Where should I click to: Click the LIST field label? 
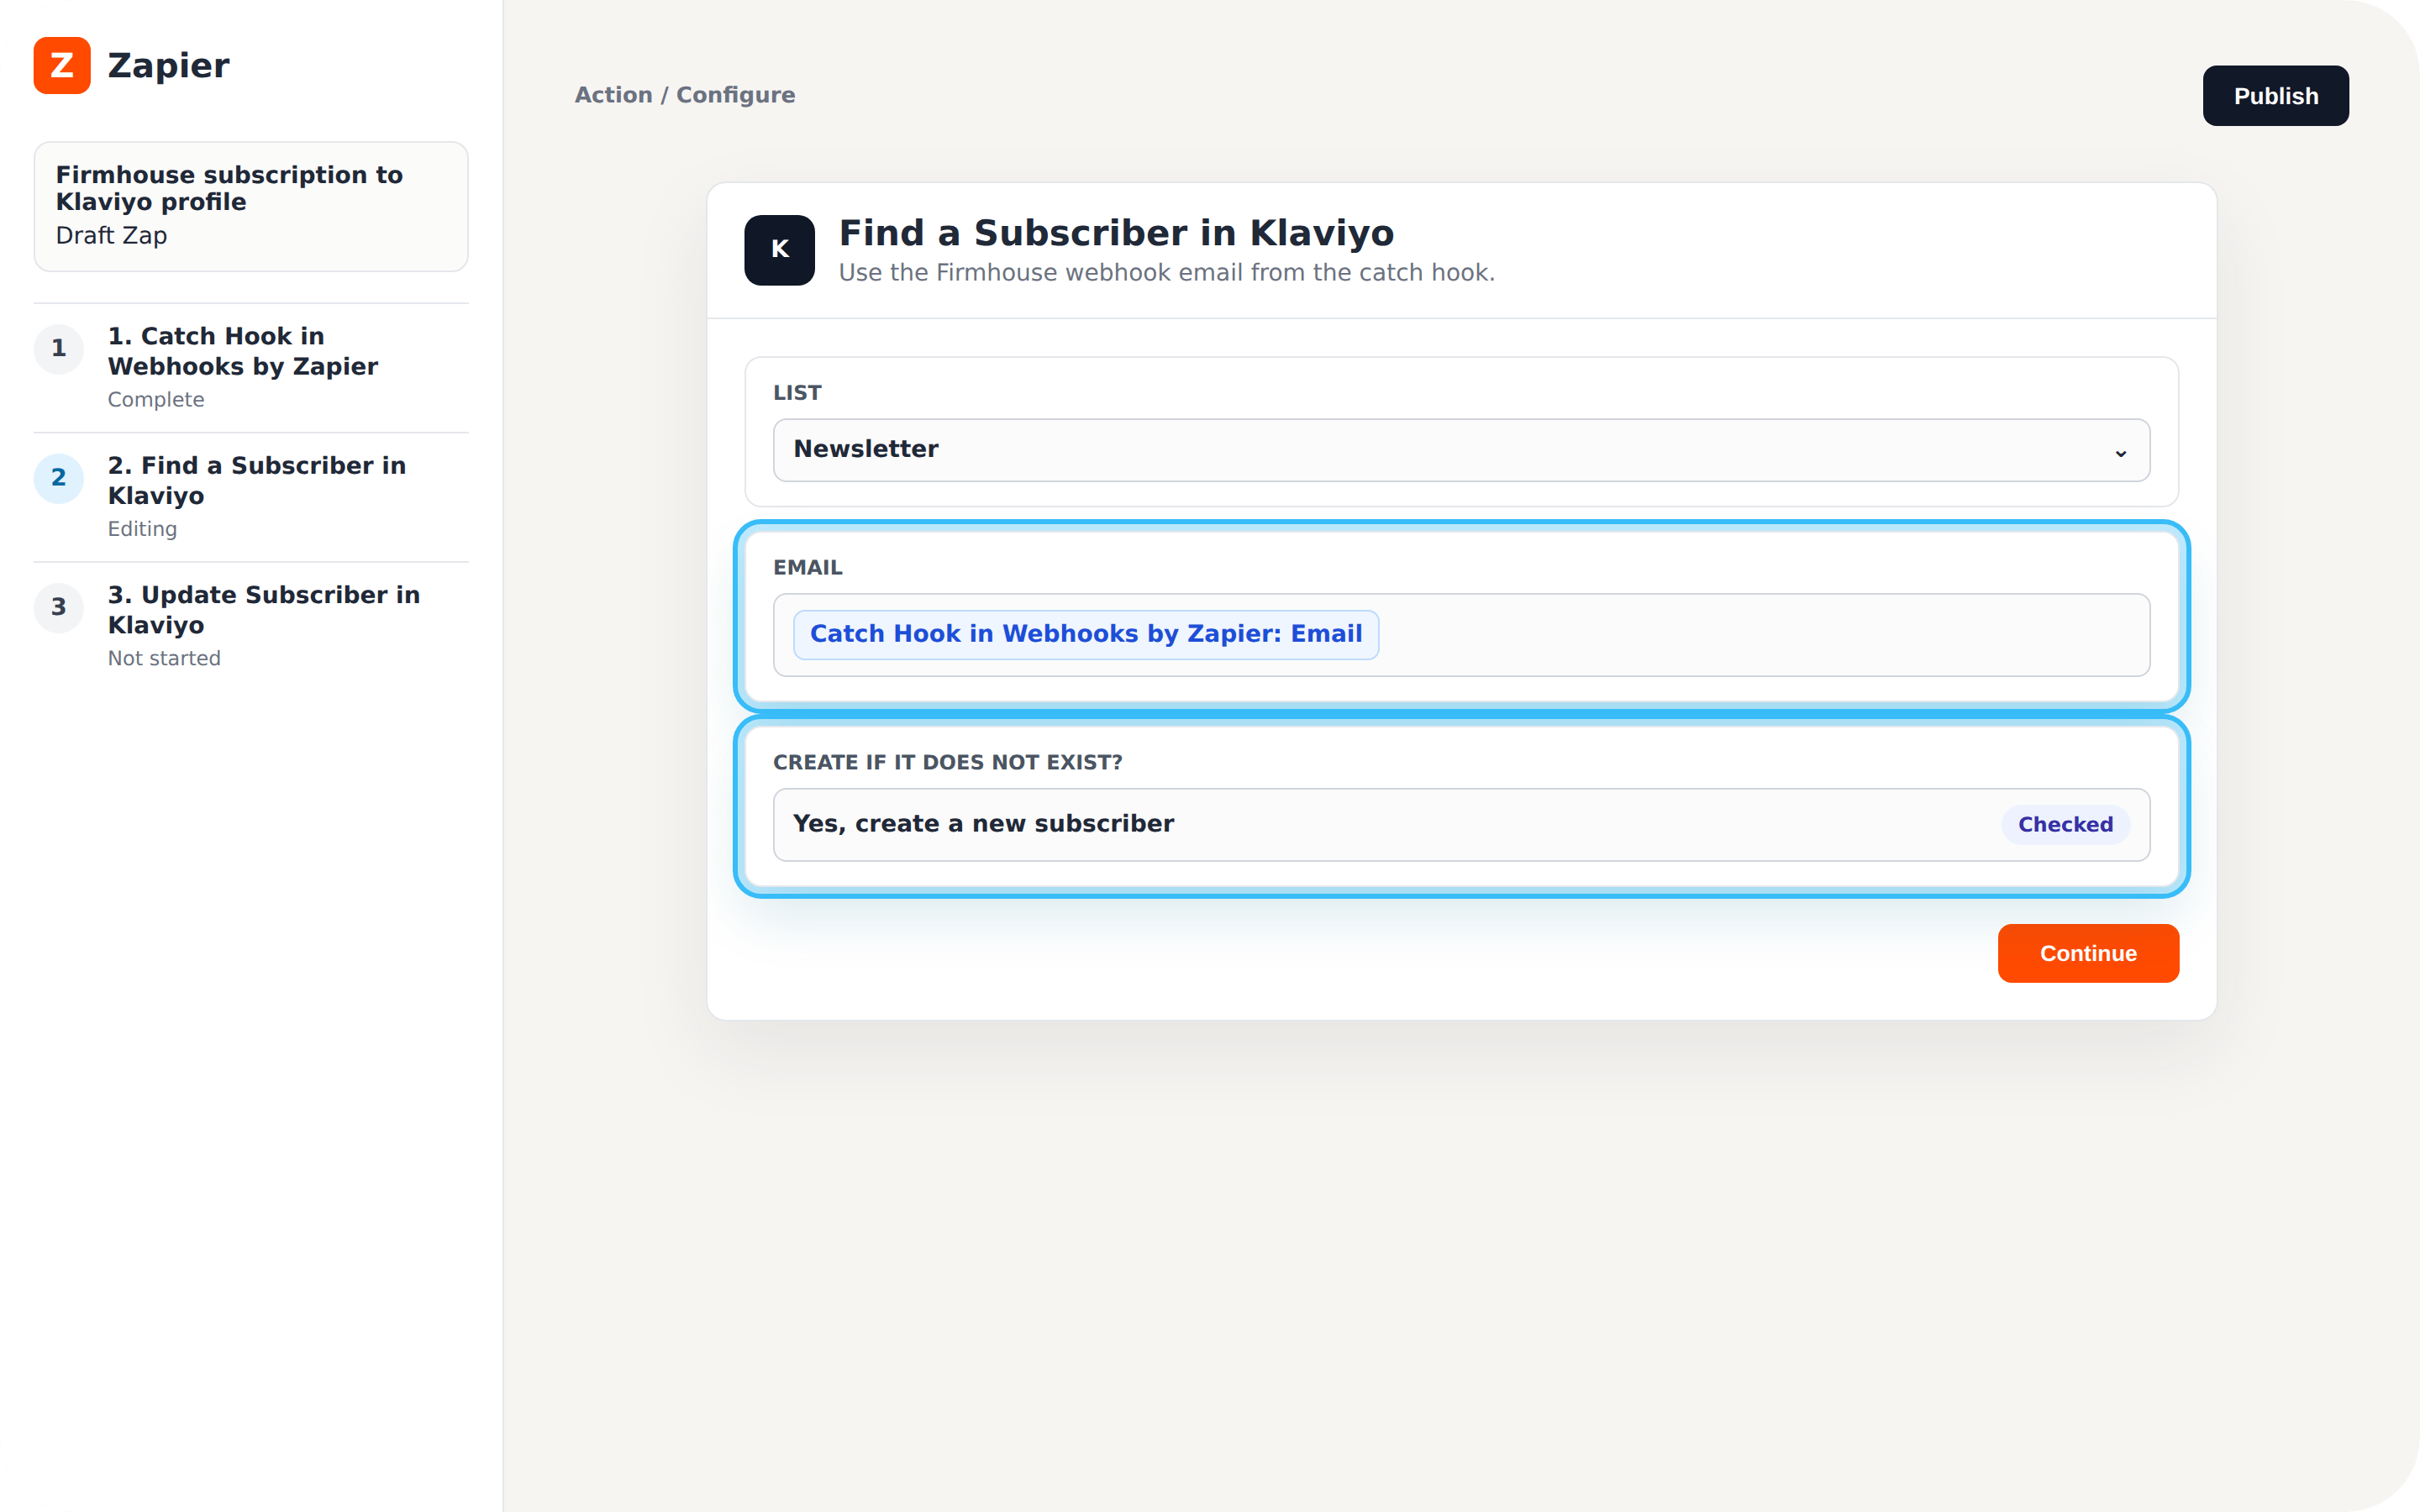[x=797, y=393]
